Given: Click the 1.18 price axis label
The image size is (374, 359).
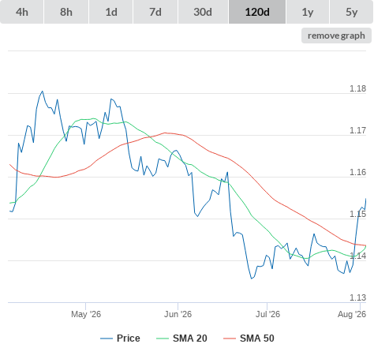Looking at the screenshot, I should click(357, 88).
